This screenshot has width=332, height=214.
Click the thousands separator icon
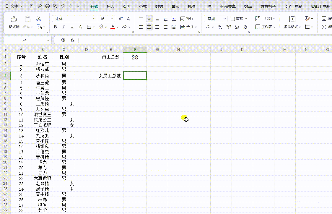229,27
